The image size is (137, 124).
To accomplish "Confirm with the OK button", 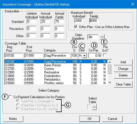I will coord(90,119).
